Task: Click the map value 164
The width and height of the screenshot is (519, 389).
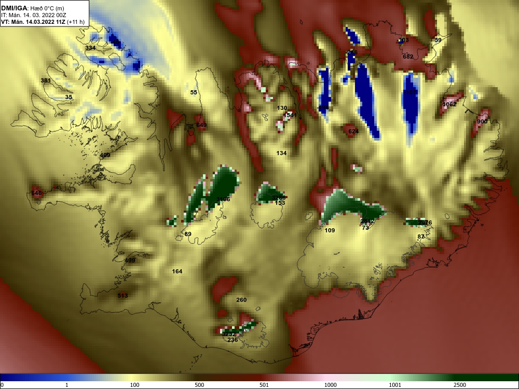Action: (x=177, y=271)
